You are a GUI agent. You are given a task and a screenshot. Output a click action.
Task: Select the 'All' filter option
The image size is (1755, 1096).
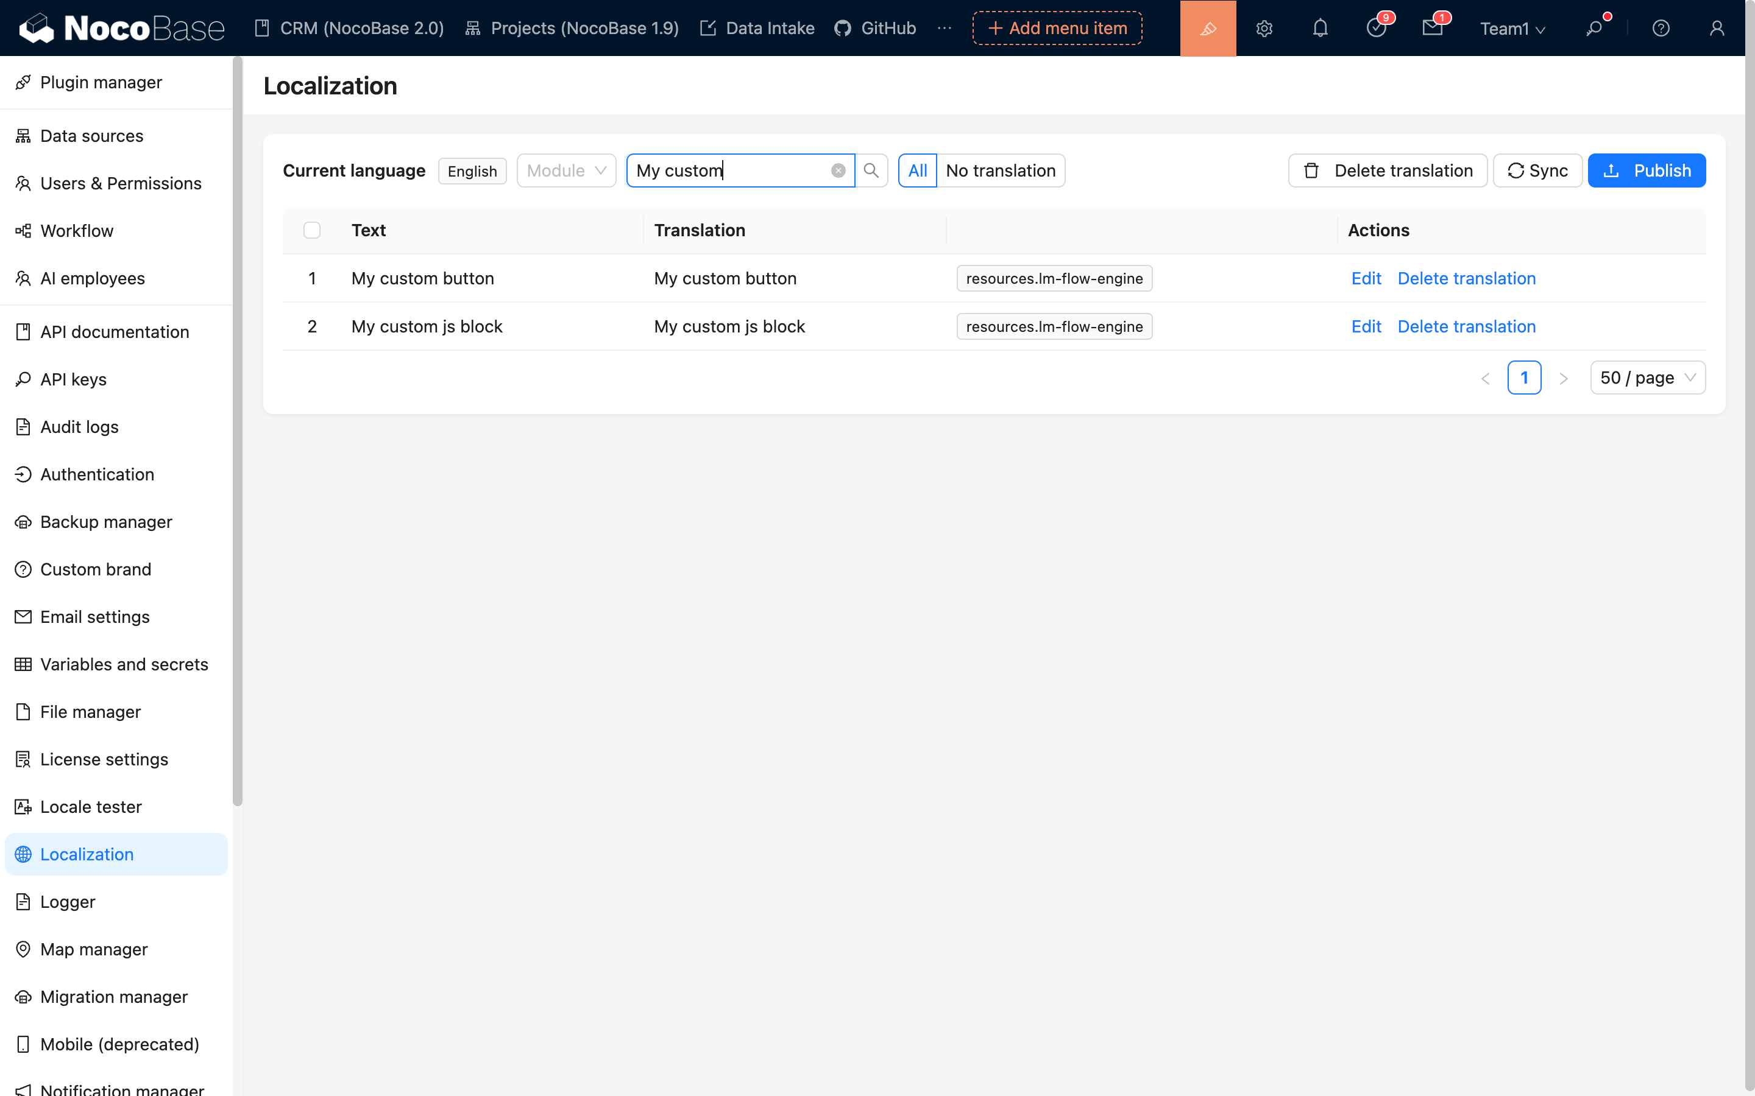916,170
